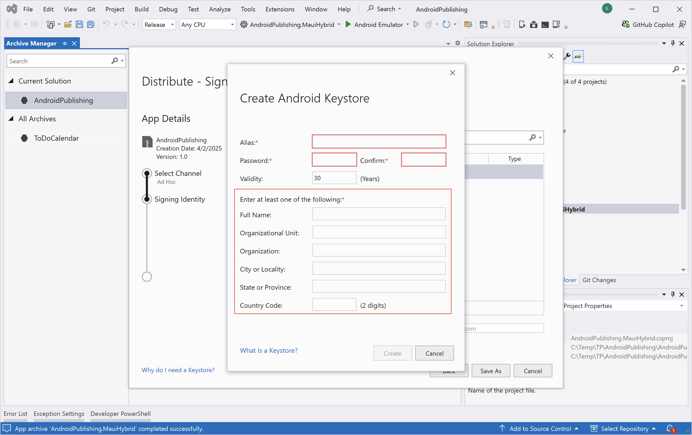
Task: Toggle the Solution Explorer preview selected items icon
Action: (x=578, y=56)
